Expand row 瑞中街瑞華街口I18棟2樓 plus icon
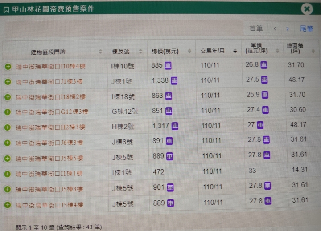The image size is (321, 231). [8, 97]
